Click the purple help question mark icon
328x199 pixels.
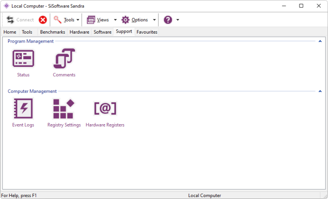168,20
